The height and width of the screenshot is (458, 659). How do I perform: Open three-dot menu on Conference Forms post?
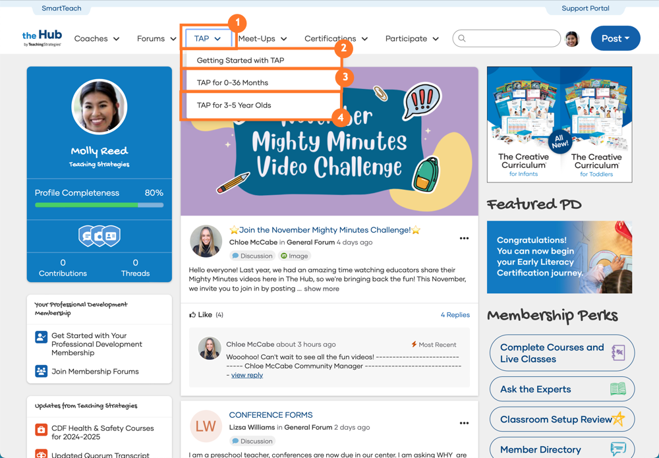pos(464,423)
